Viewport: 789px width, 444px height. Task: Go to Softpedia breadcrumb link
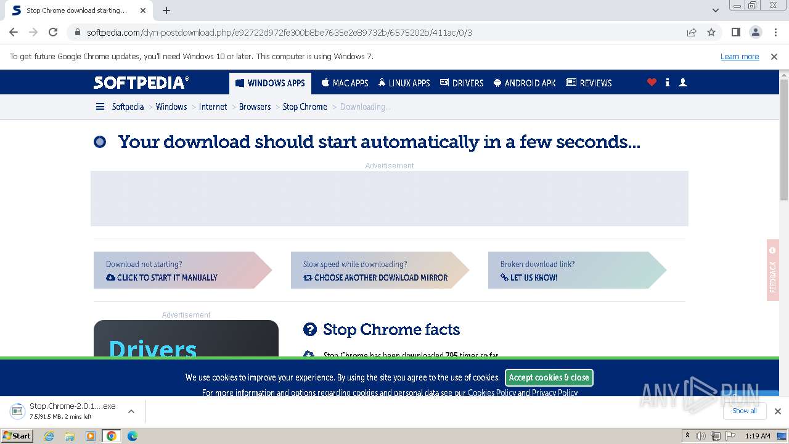128,107
